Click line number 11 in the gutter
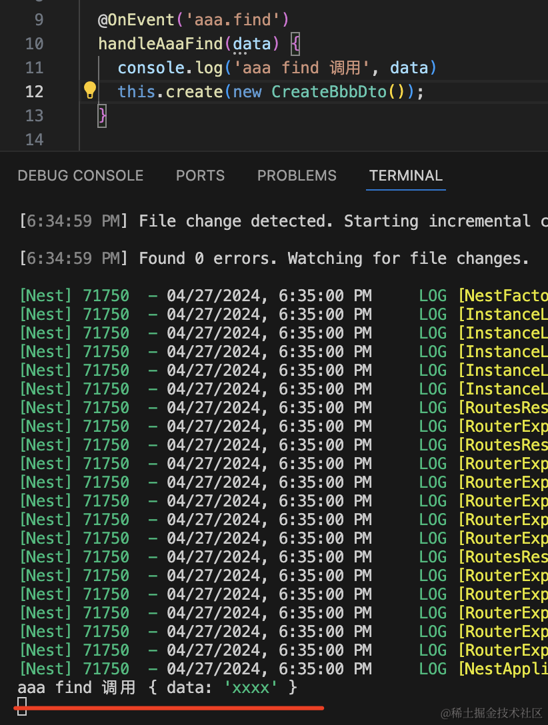This screenshot has width=548, height=725. click(x=34, y=68)
